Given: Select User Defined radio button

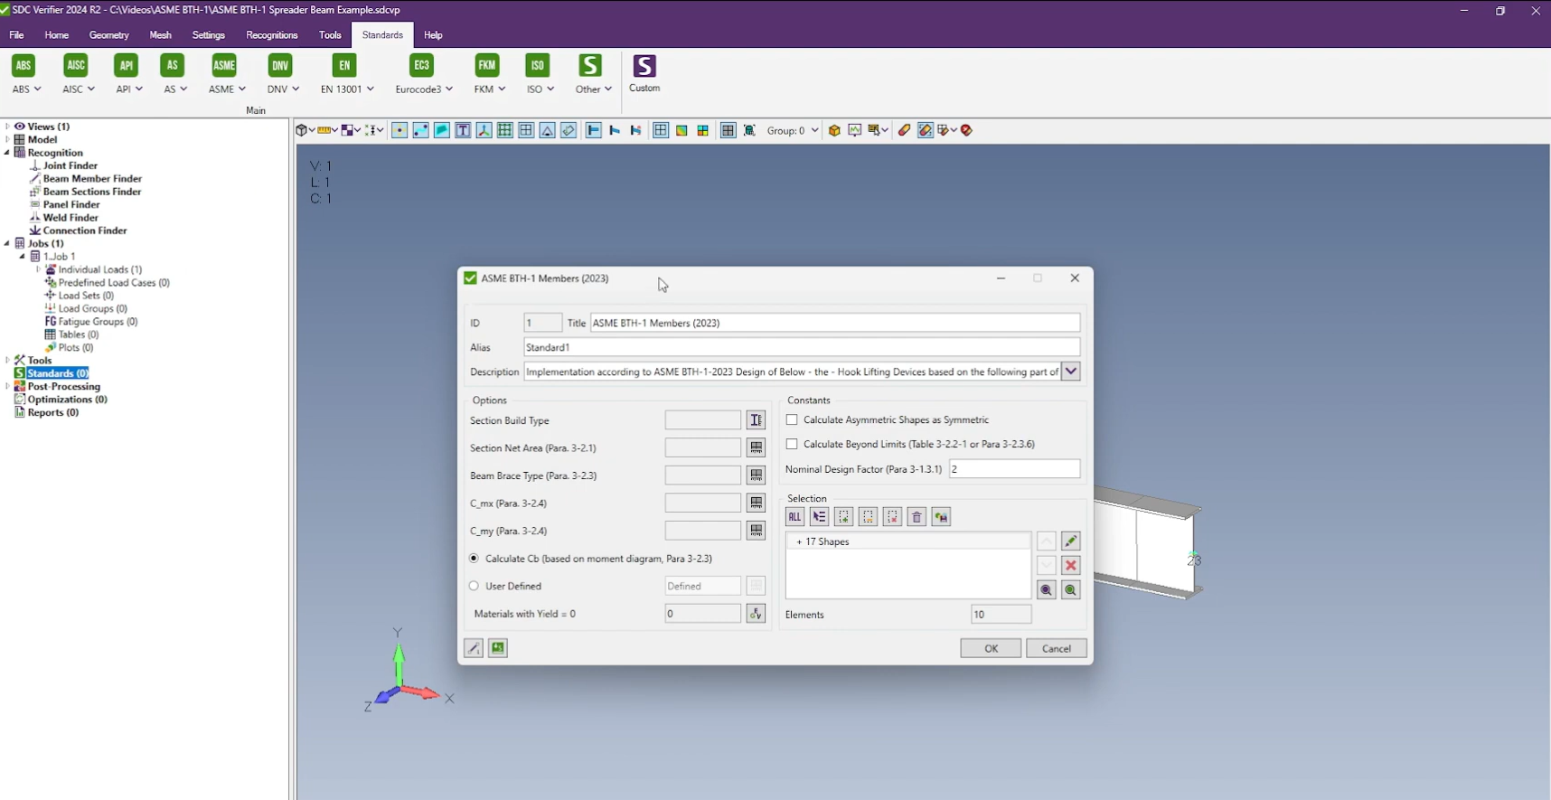Looking at the screenshot, I should 474,586.
